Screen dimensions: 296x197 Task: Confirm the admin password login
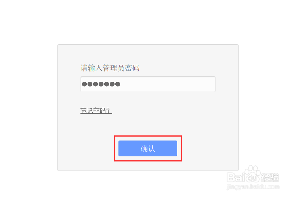click(x=148, y=148)
